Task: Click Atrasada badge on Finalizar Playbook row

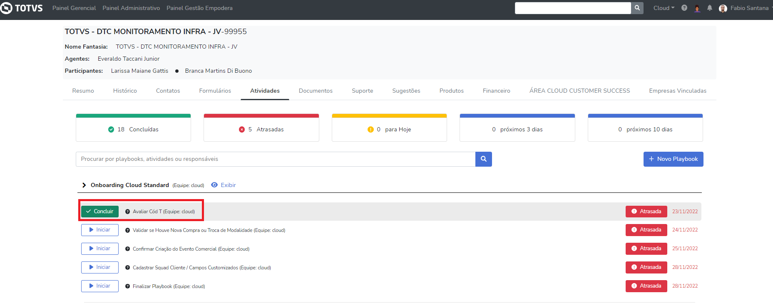Action: 646,286
